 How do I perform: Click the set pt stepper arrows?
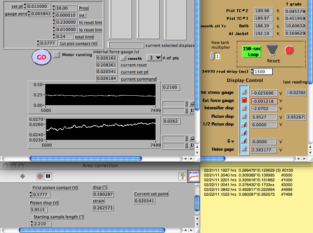click(x=25, y=6)
